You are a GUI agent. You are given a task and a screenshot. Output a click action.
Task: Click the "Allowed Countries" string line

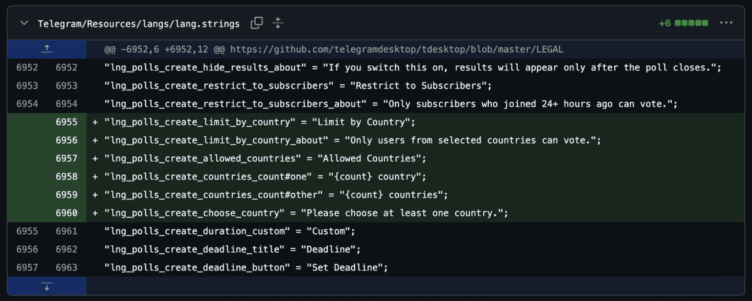click(265, 159)
